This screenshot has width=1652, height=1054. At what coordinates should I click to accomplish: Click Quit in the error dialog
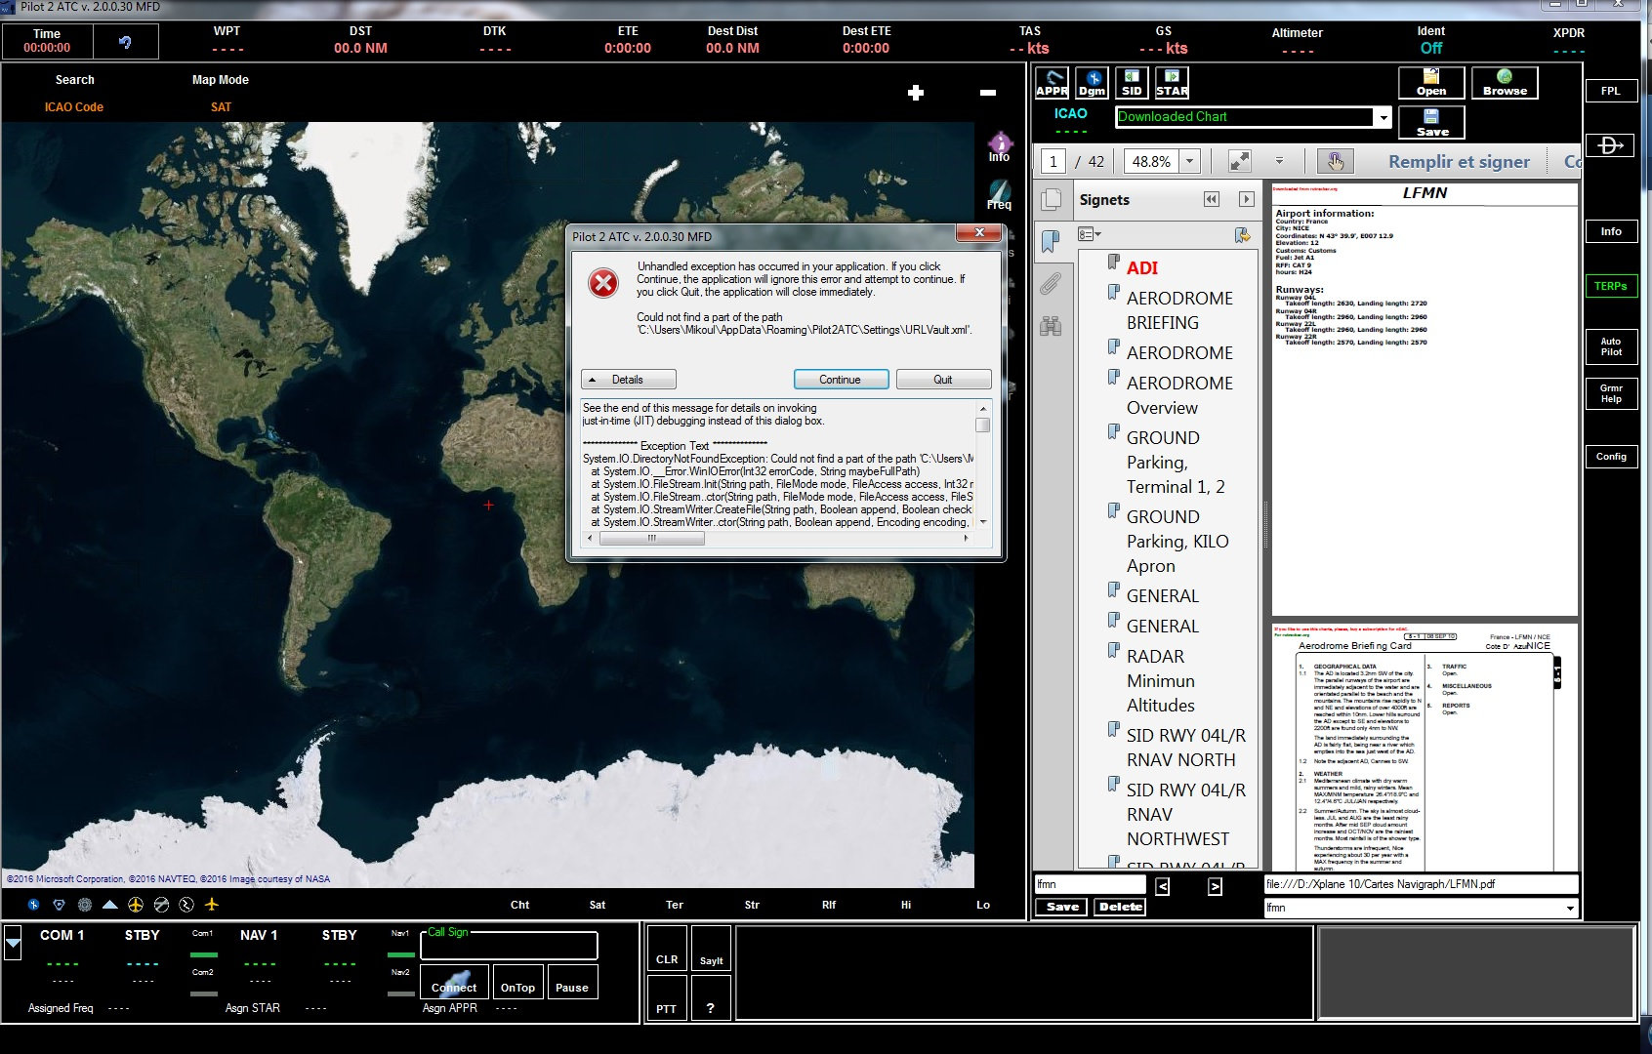943,380
